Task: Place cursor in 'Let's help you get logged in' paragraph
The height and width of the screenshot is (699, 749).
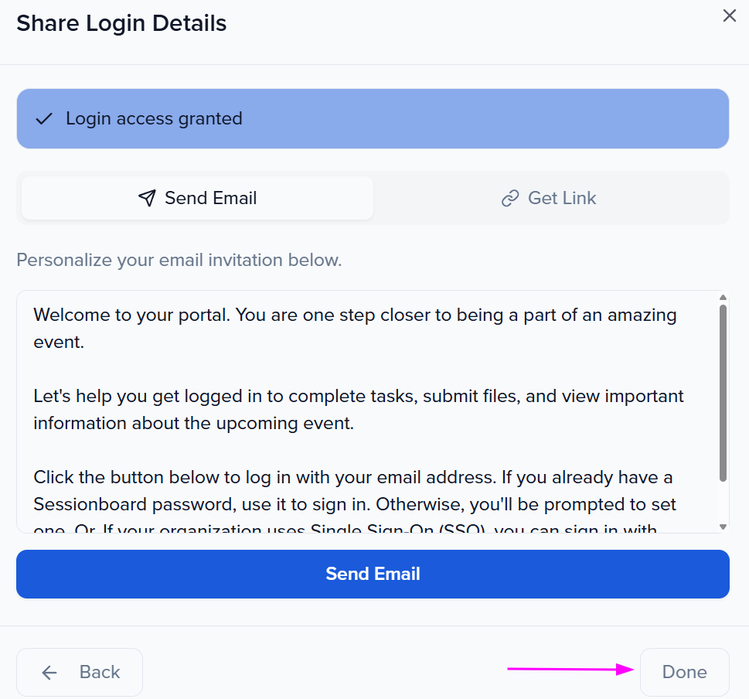Action: (358, 397)
